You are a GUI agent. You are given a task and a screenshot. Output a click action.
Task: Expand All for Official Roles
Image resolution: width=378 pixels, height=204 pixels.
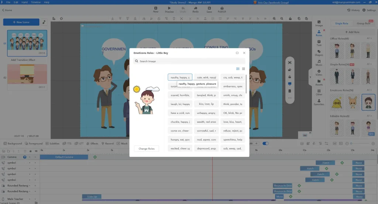368,38
